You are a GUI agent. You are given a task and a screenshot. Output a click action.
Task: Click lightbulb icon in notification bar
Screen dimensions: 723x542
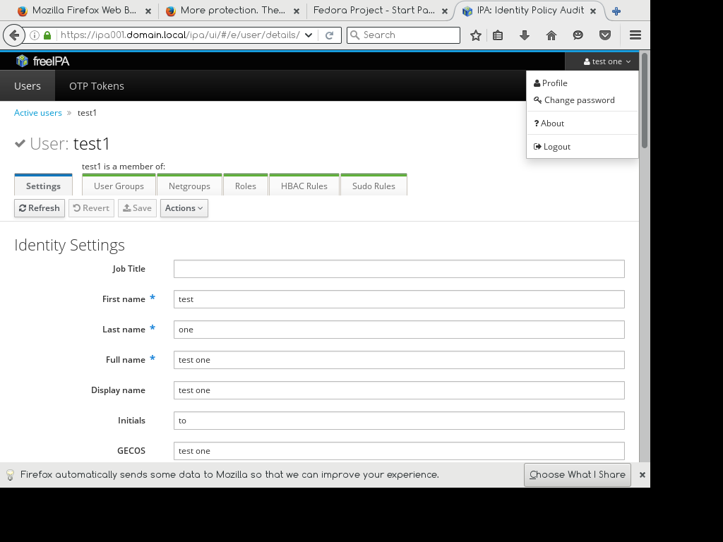[x=10, y=475]
